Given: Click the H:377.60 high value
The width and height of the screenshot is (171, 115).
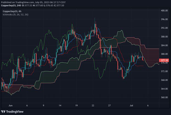Looking at the screenshot, I should coord(38,5).
